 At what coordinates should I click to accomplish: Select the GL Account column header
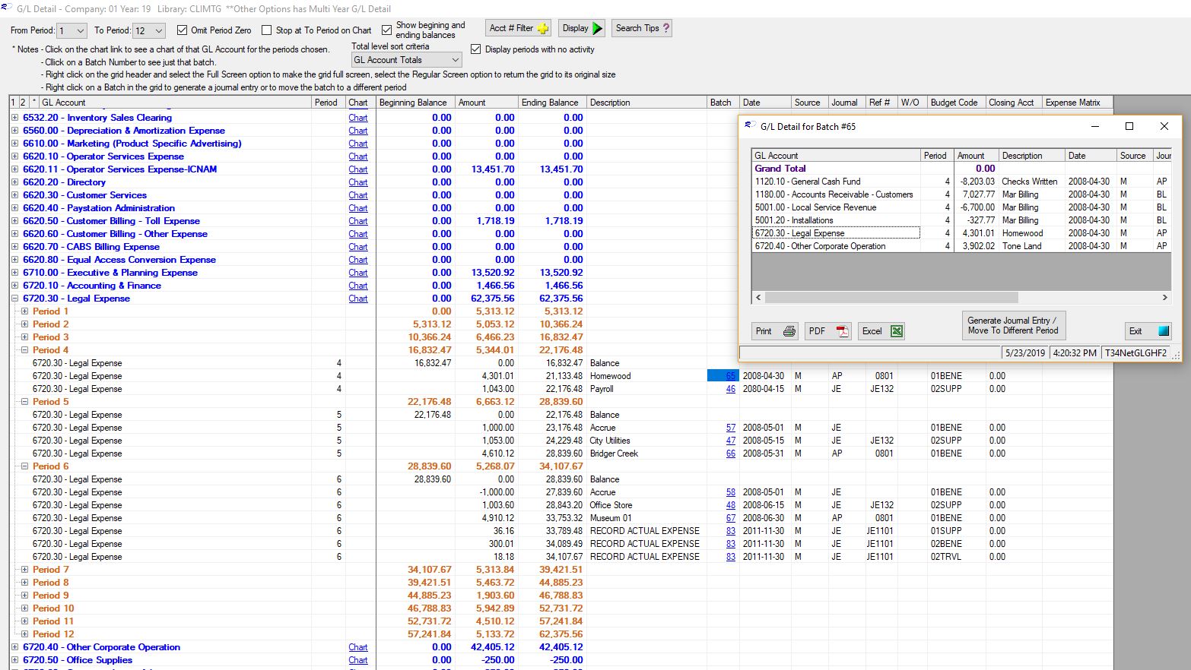(175, 103)
